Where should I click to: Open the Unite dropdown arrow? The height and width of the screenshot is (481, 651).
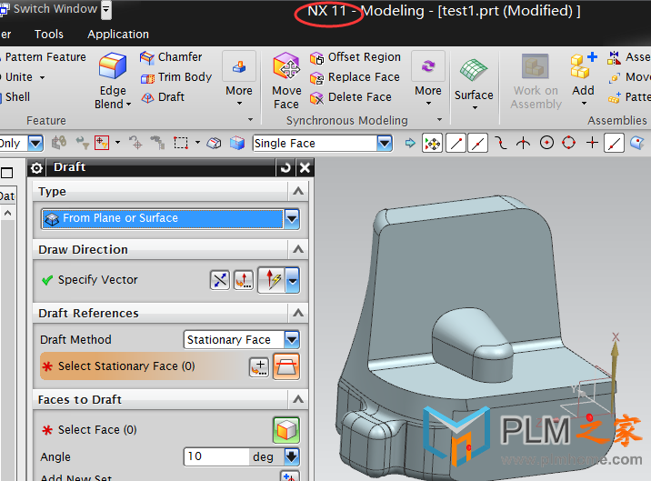coord(43,77)
